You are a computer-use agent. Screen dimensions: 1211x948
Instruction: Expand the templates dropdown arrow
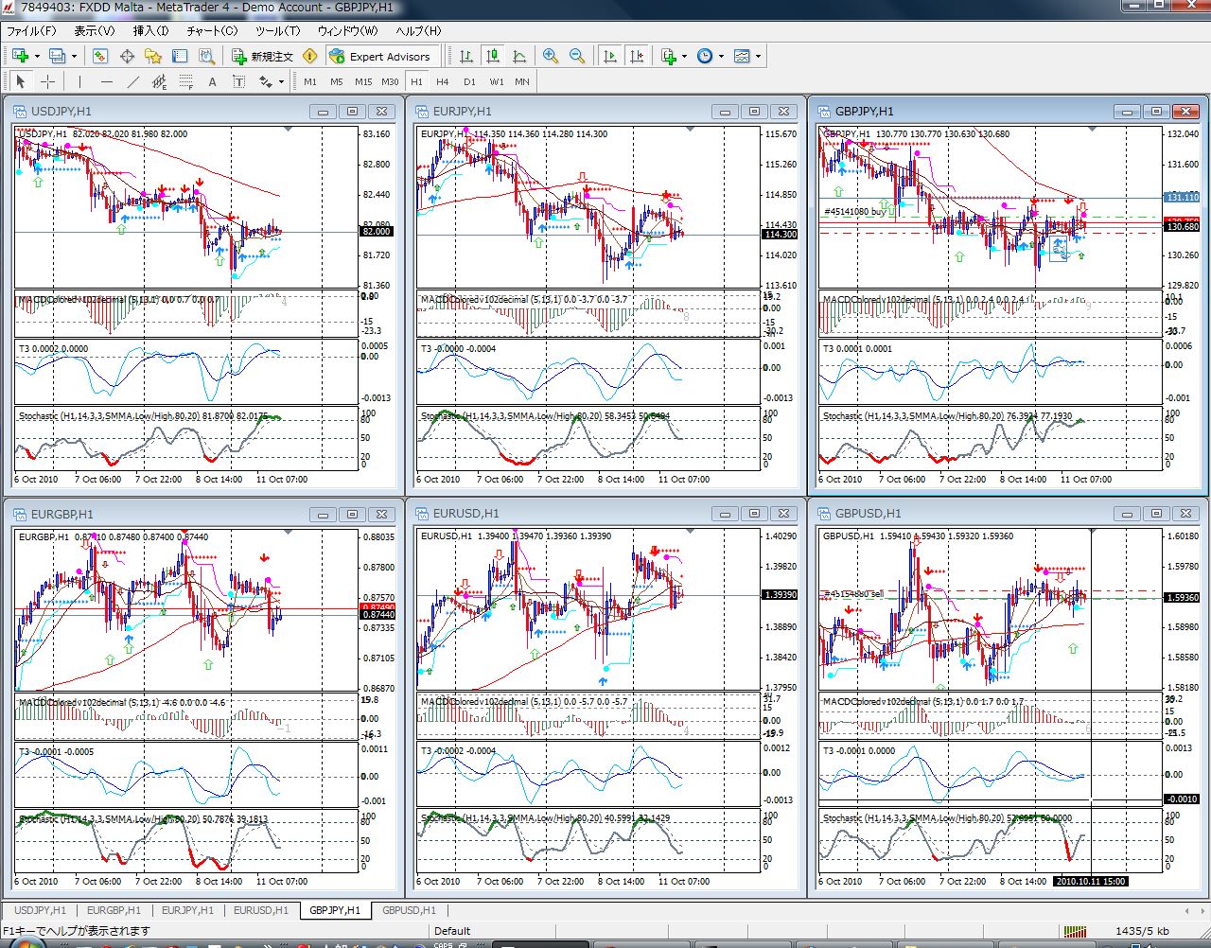pos(757,56)
